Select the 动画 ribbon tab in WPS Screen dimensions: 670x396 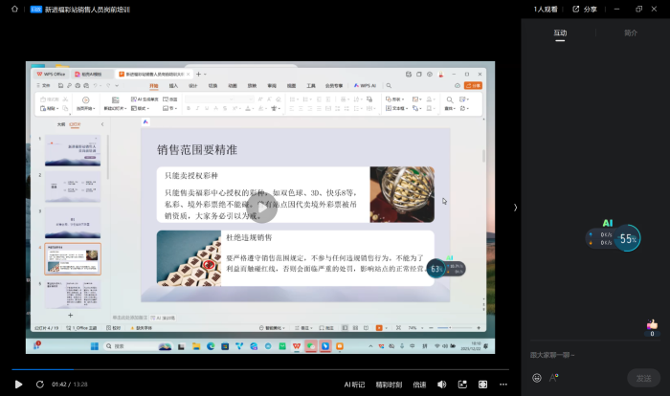pos(233,86)
